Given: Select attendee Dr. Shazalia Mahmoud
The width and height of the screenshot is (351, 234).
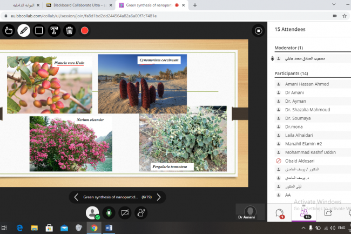Looking at the screenshot, I should tap(313, 110).
